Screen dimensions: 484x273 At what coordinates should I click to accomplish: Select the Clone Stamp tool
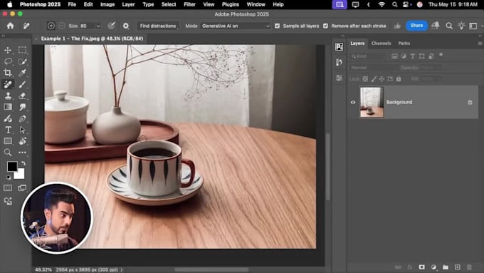click(x=8, y=96)
